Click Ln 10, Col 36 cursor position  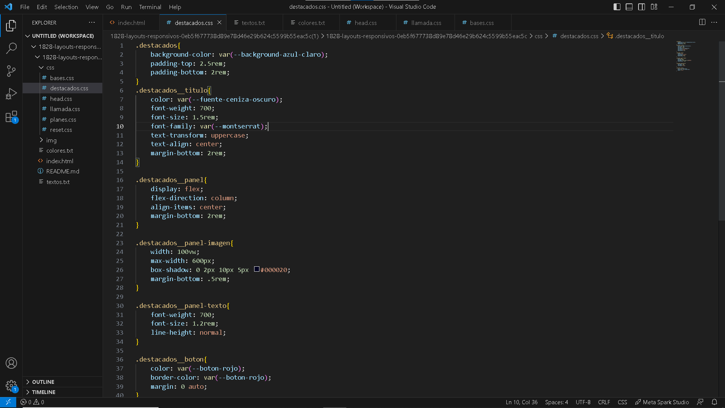pos(521,402)
